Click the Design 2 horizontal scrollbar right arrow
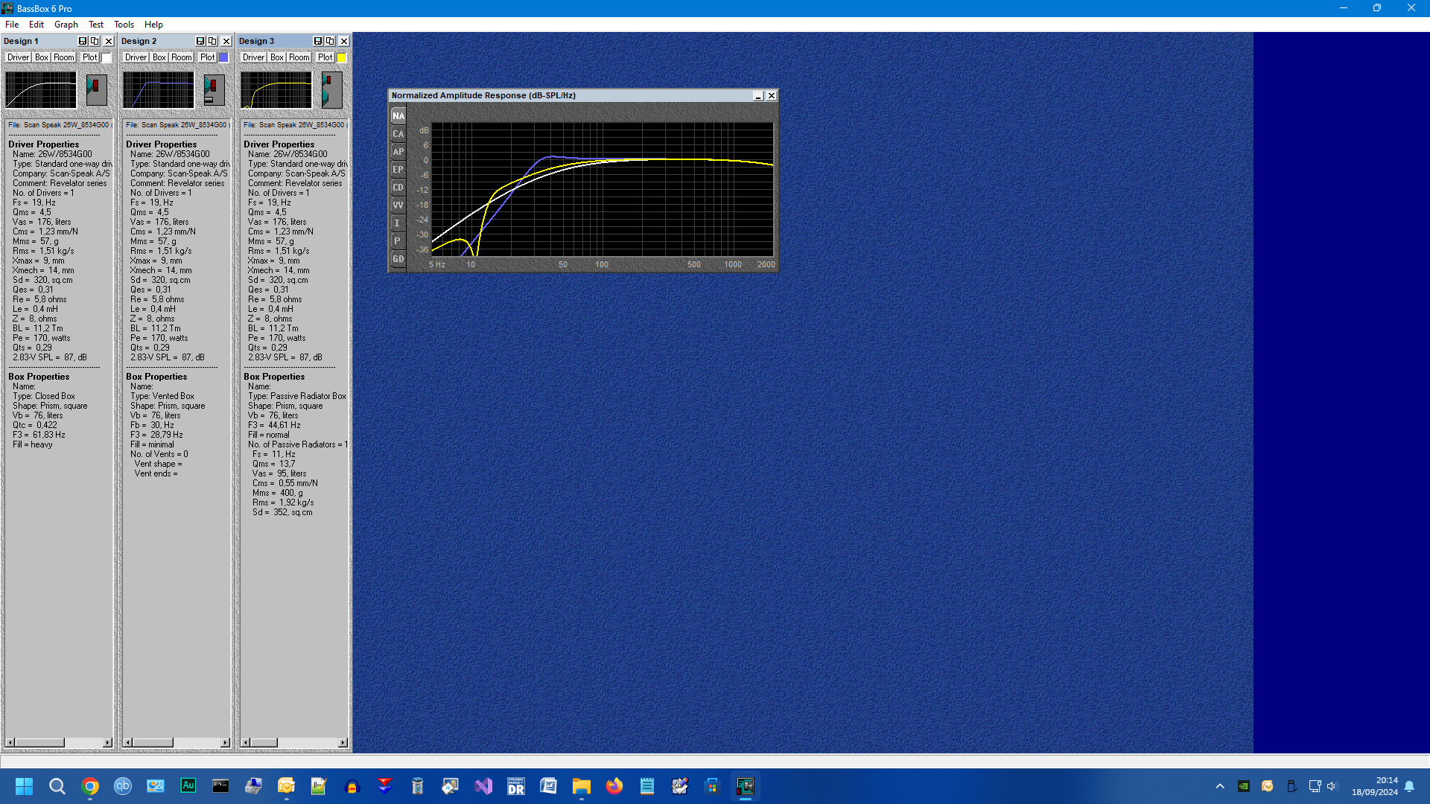Image resolution: width=1430 pixels, height=804 pixels. pos(225,742)
